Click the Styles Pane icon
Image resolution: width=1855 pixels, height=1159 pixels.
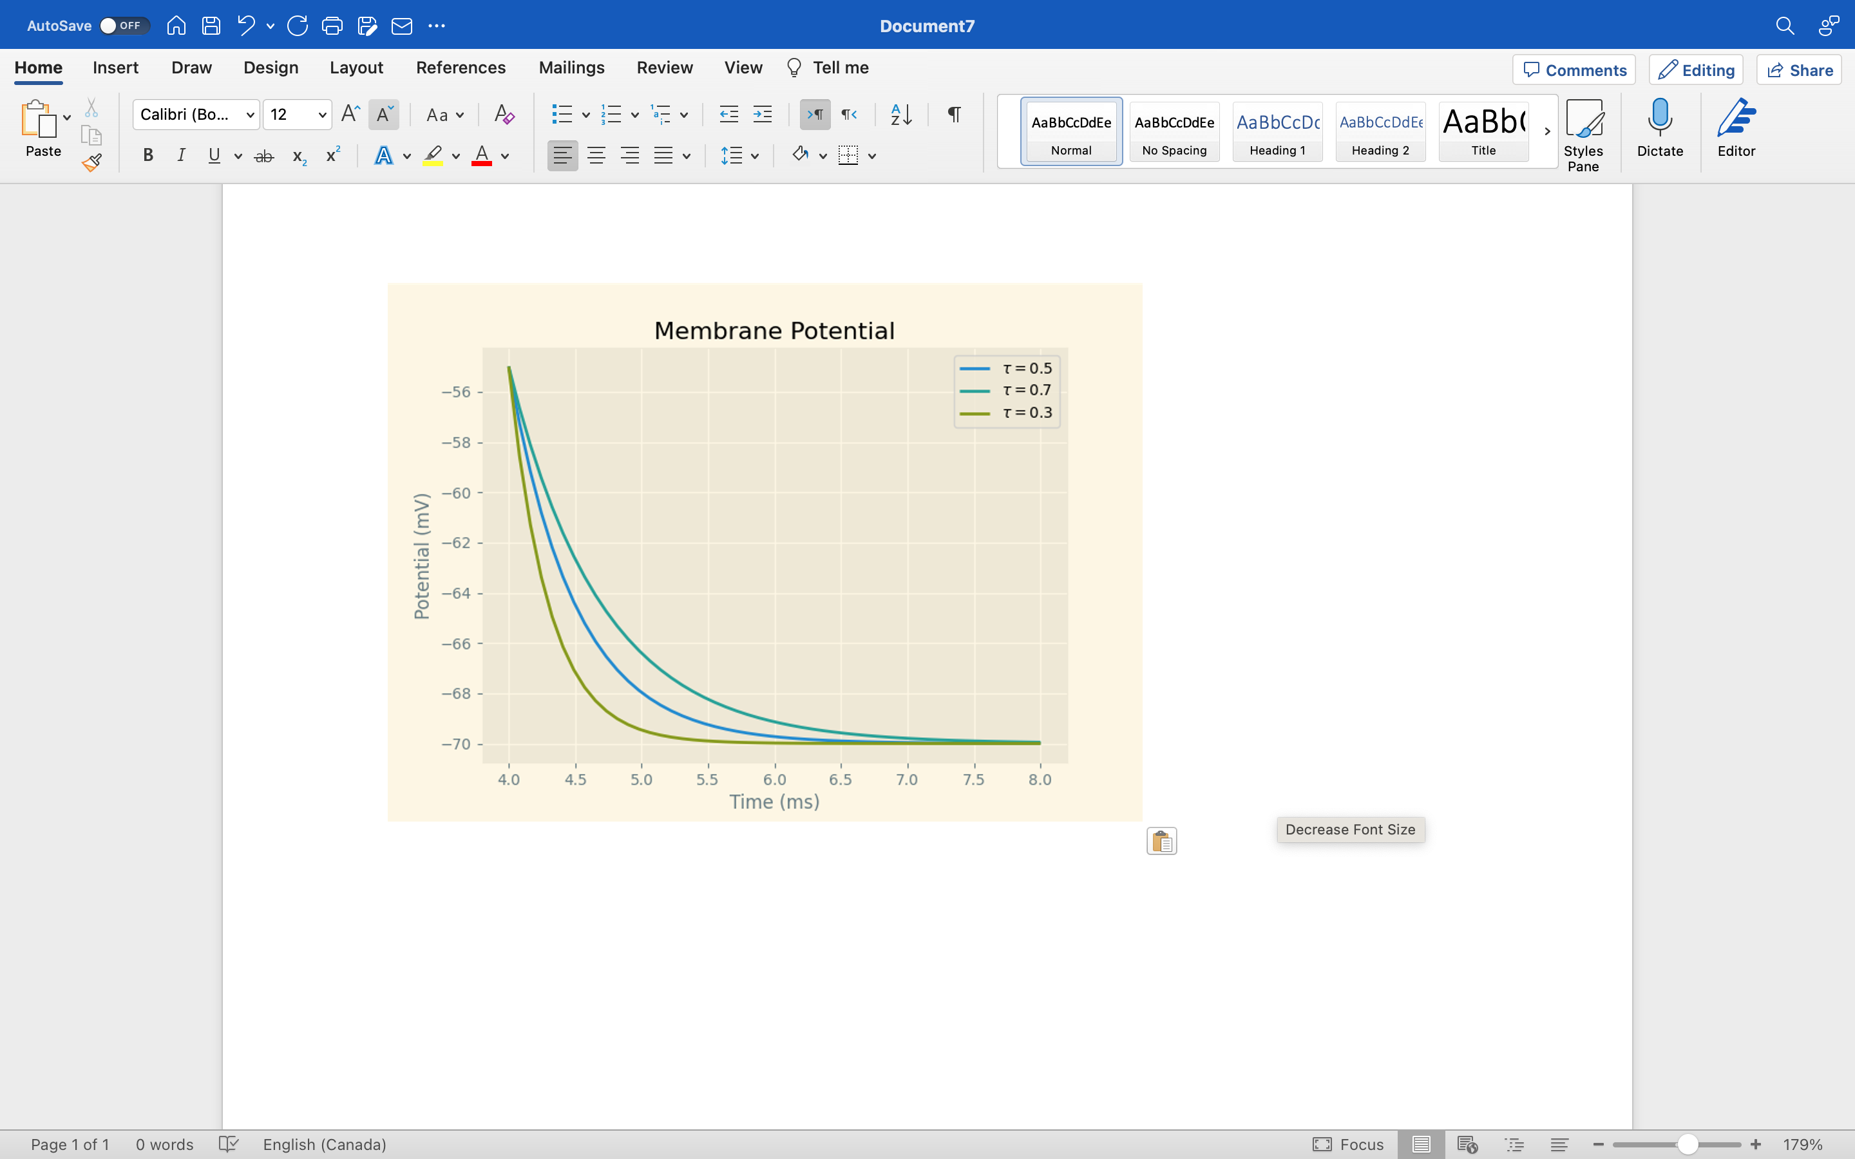coord(1583,134)
